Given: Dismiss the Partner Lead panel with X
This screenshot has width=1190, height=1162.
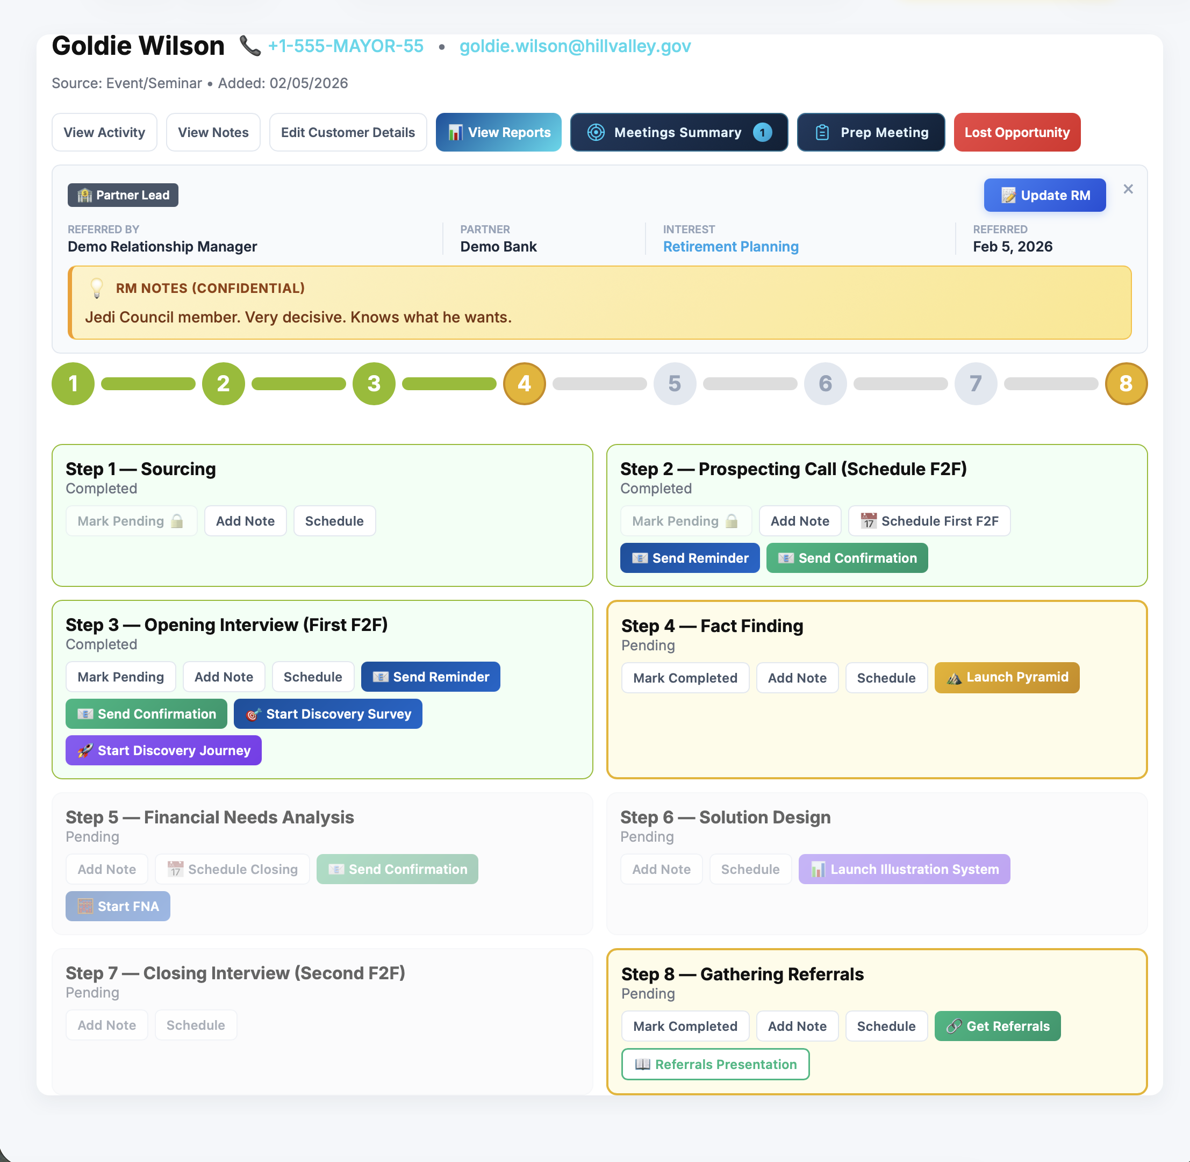Looking at the screenshot, I should pyautogui.click(x=1128, y=189).
